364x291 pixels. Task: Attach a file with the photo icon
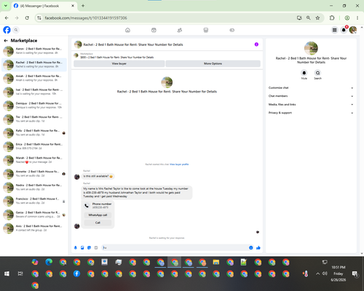pyautogui.click(x=82, y=247)
